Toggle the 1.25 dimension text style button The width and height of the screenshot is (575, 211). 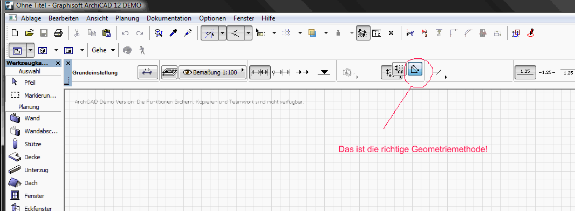525,72
